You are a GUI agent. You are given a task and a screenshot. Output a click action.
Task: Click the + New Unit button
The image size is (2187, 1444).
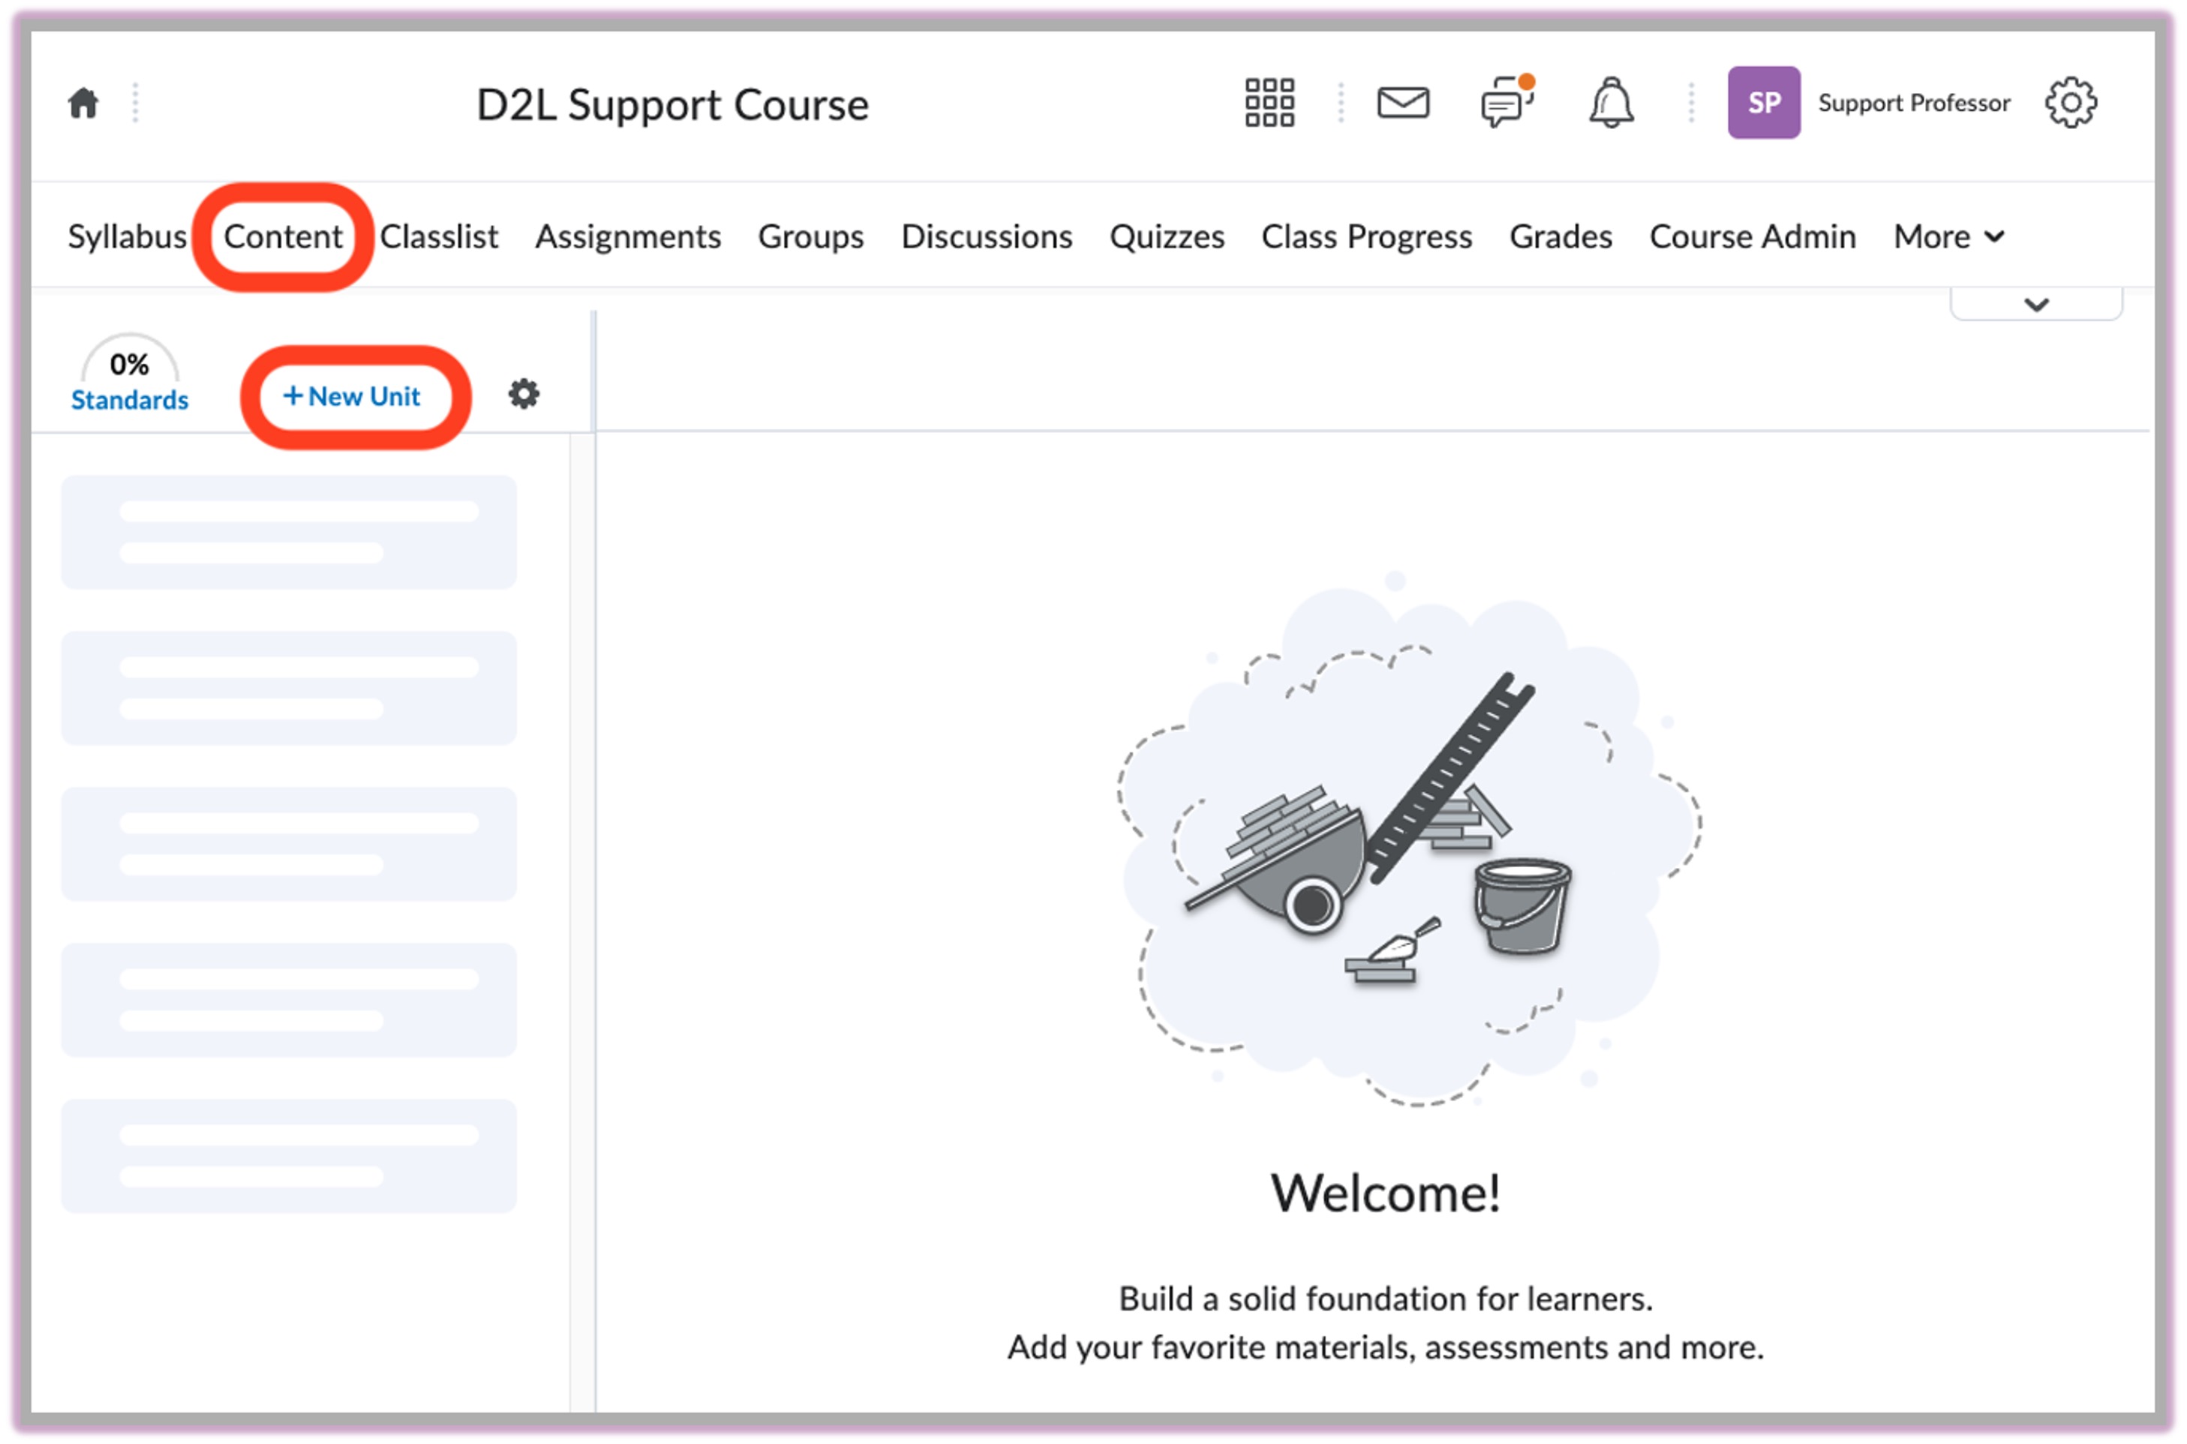(x=352, y=397)
